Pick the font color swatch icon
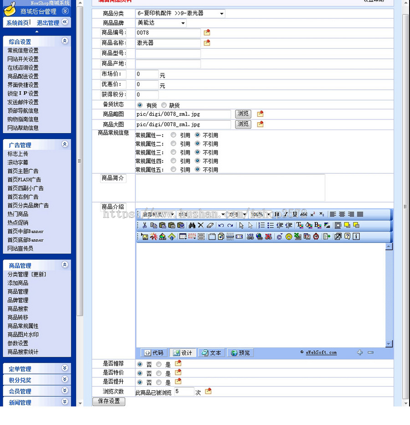Viewport: 410px width, 425px height. tap(300, 225)
